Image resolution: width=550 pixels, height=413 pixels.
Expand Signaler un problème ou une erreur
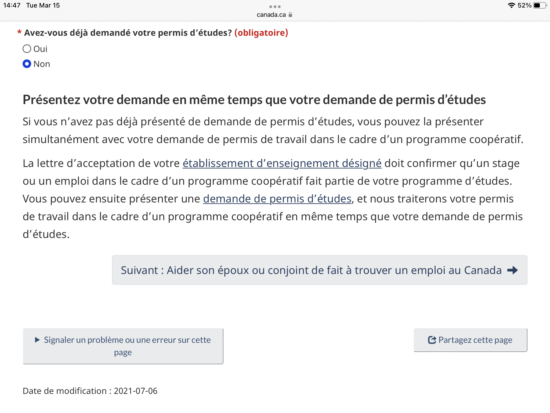click(123, 346)
